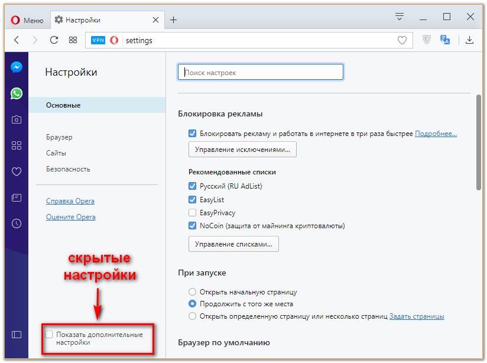Open WhatsApp from the sidebar
Image resolution: width=487 pixels, height=363 pixels.
click(x=17, y=93)
